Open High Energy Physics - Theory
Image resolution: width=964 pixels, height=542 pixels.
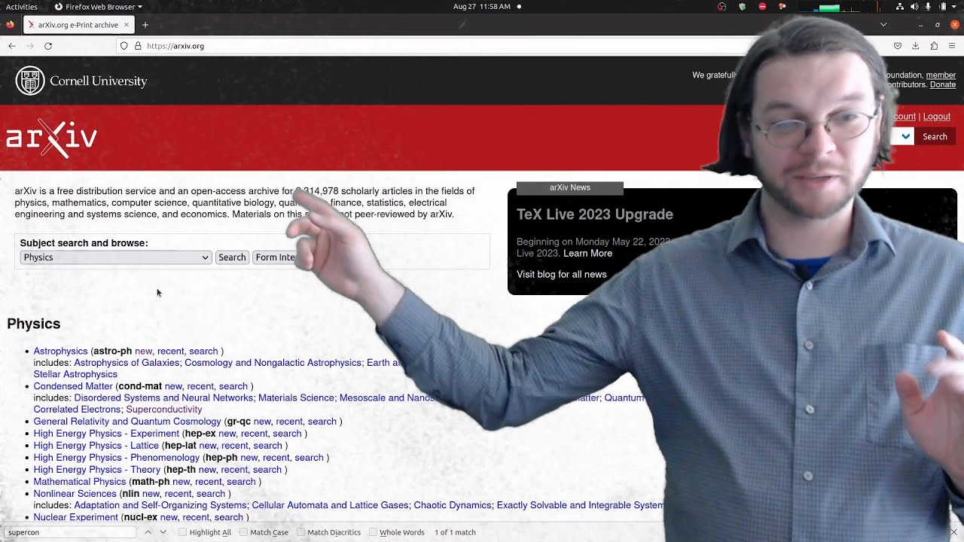tap(97, 470)
